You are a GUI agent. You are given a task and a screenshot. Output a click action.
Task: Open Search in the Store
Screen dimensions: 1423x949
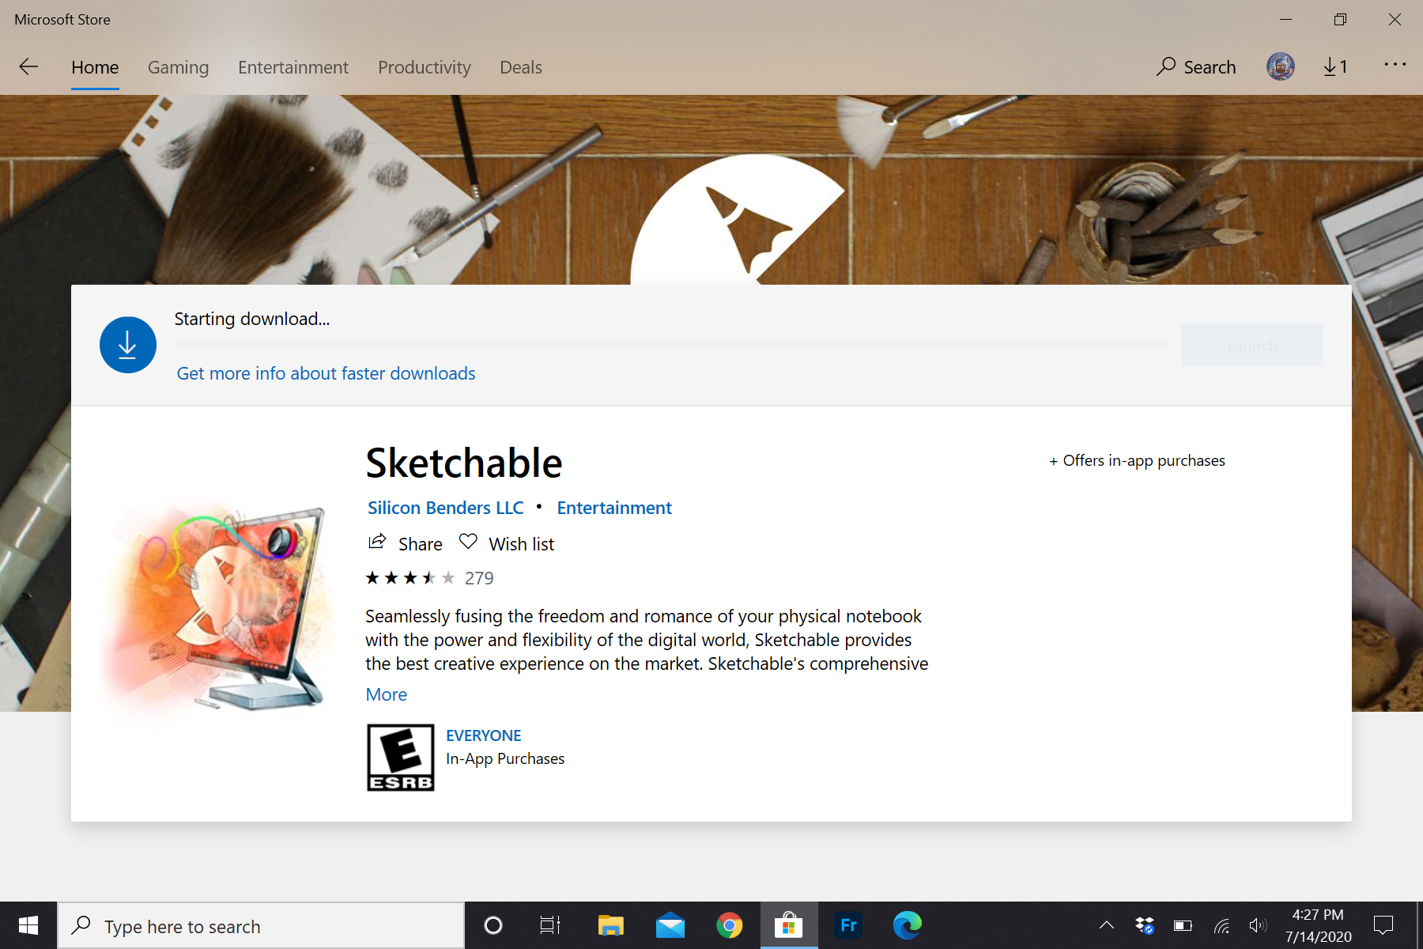1196,67
